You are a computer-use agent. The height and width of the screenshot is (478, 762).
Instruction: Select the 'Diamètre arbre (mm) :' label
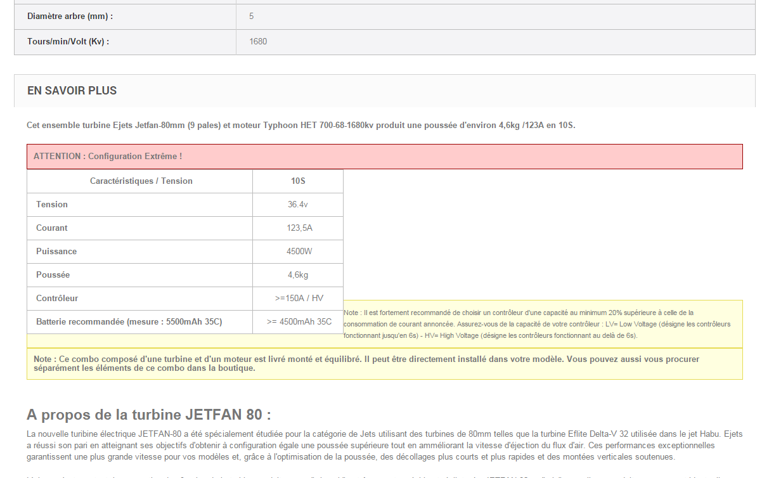click(x=70, y=16)
